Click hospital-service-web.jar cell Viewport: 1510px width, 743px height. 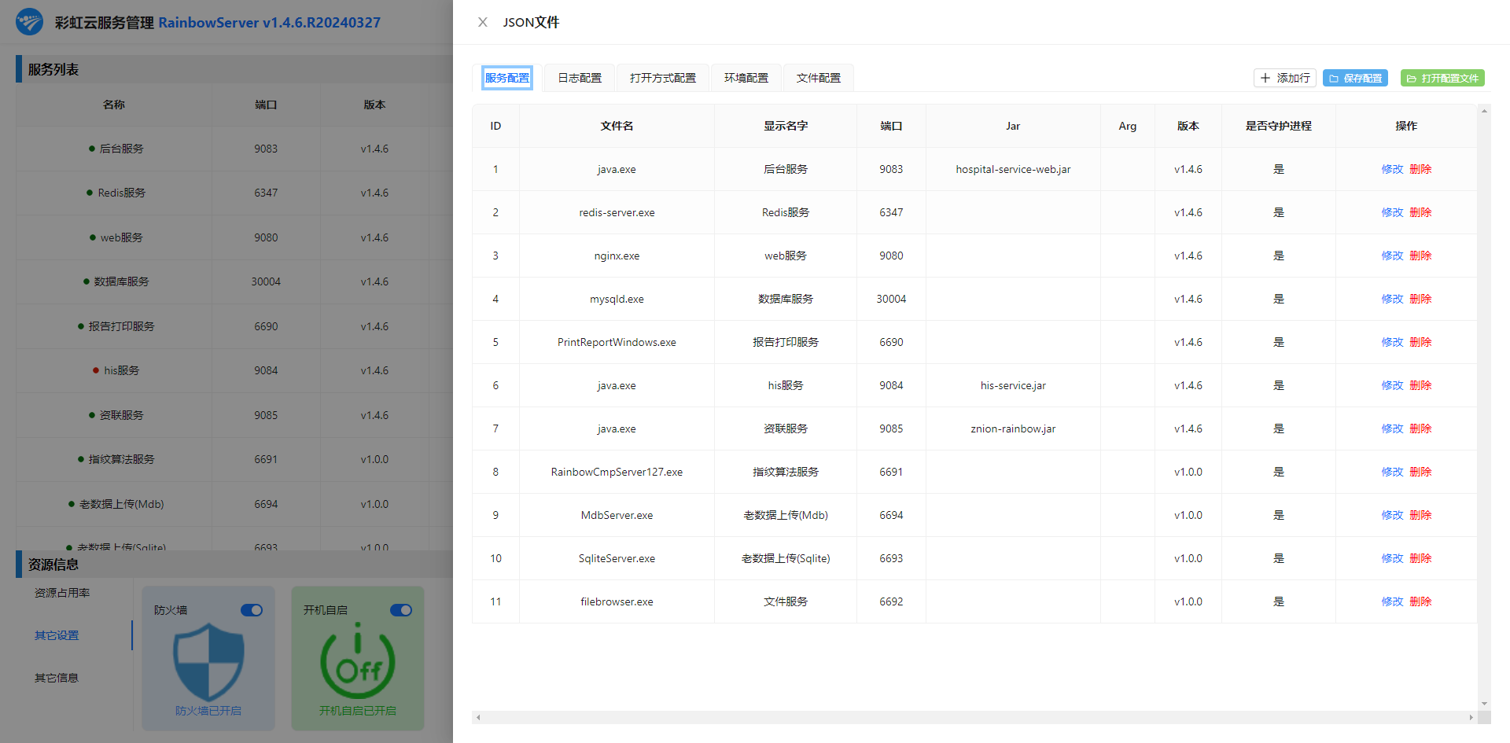tap(1013, 169)
